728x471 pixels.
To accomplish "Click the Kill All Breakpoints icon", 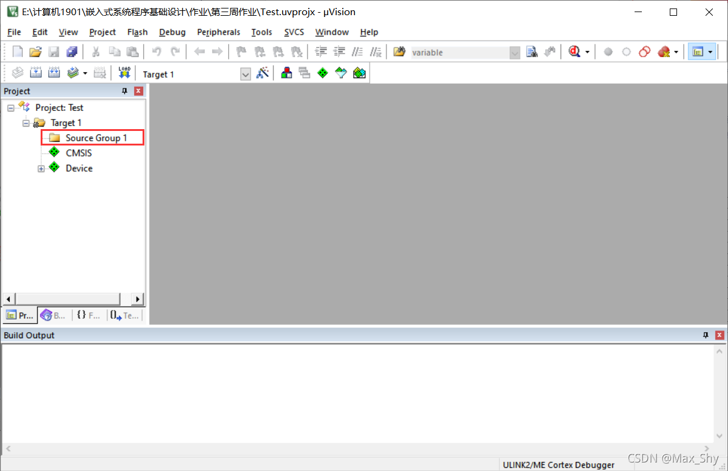I will pyautogui.click(x=664, y=52).
